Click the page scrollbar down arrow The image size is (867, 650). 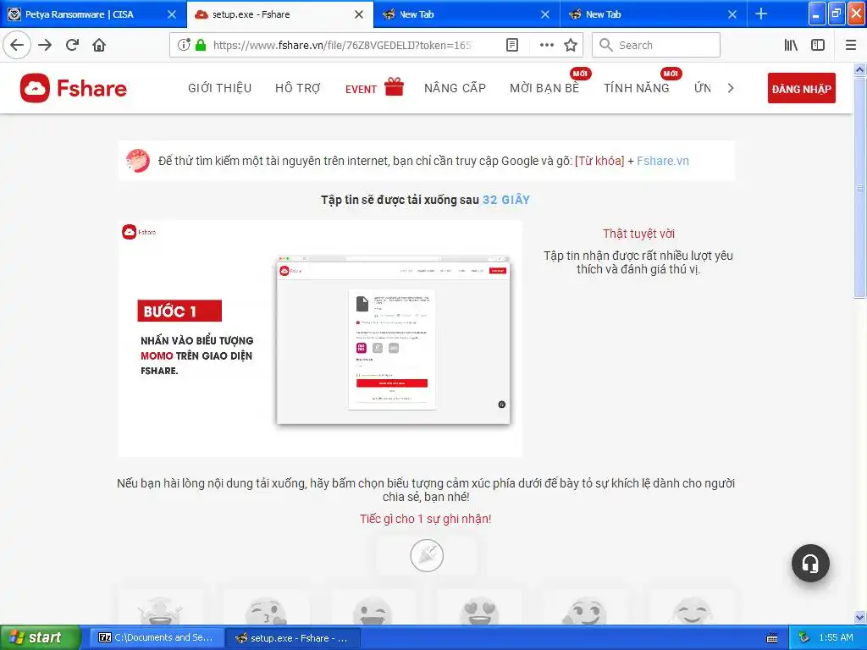(860, 617)
